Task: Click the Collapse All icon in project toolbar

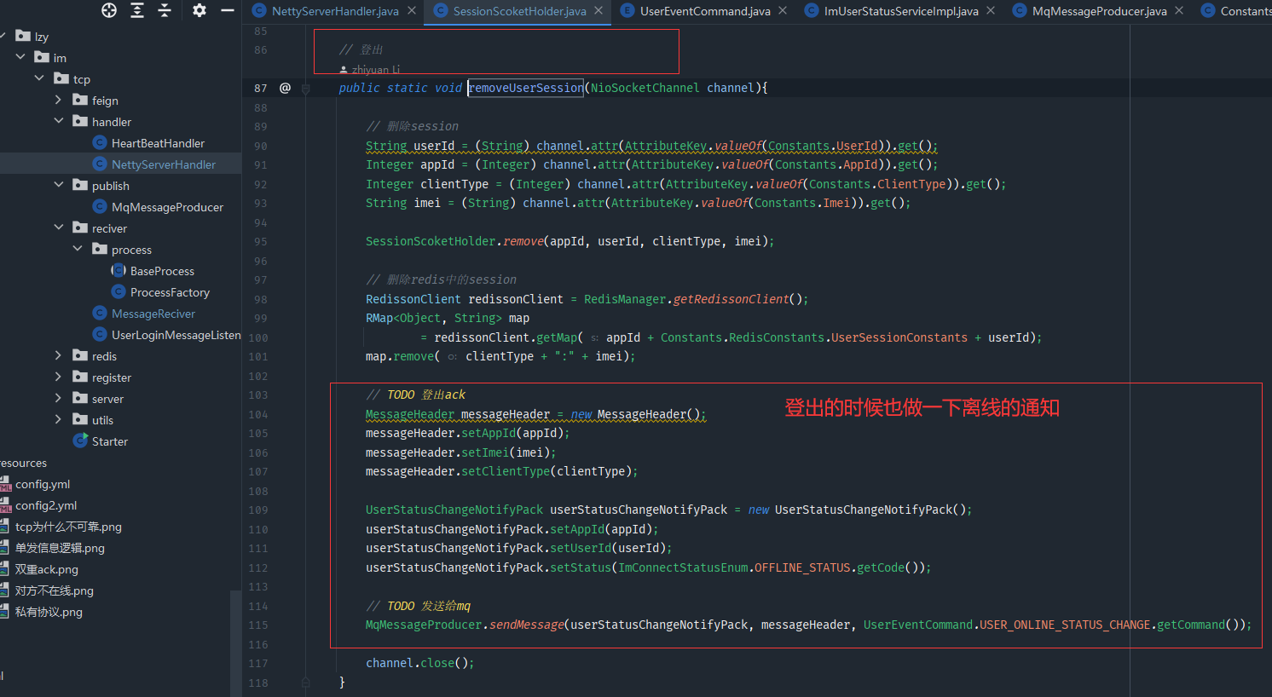Action: 165,10
